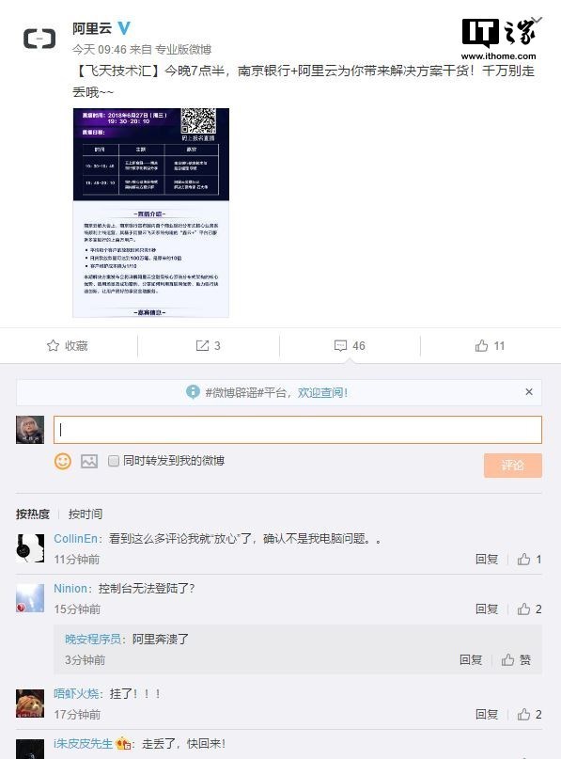561x759 pixels.
Task: Click the comment text input field
Action: click(298, 430)
